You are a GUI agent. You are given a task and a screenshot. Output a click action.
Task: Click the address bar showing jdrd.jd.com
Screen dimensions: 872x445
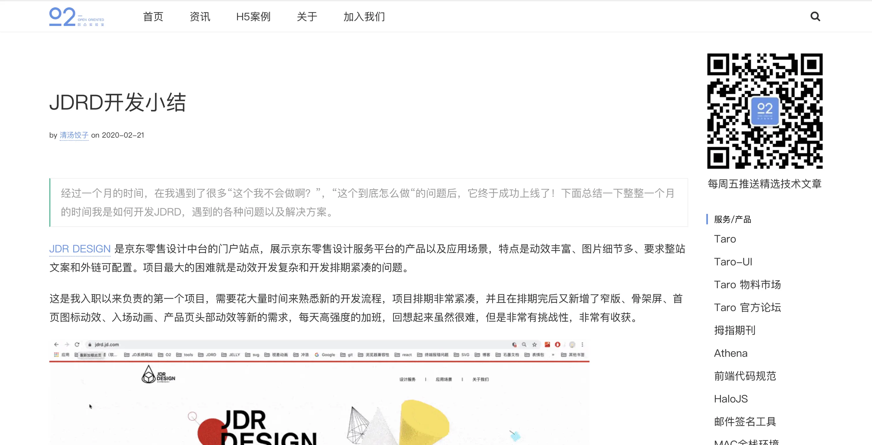tap(107, 344)
